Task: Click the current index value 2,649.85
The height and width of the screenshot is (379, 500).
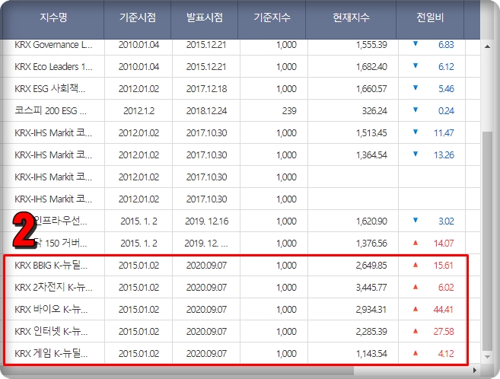Action: click(371, 265)
